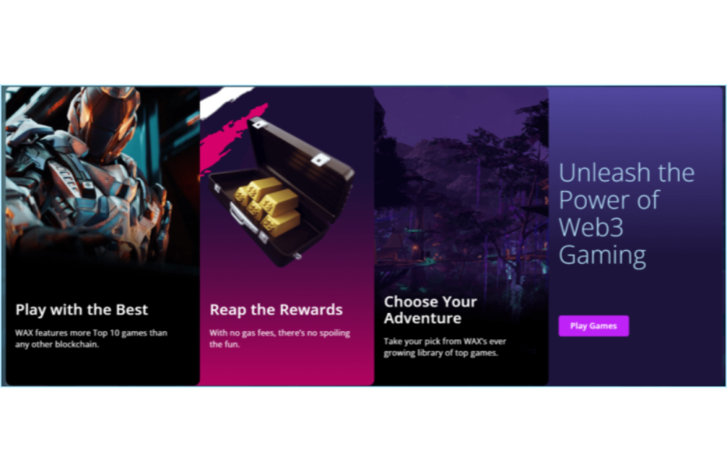Click the Take your pick from WAX's description
This screenshot has height=472, width=727.
(x=444, y=346)
